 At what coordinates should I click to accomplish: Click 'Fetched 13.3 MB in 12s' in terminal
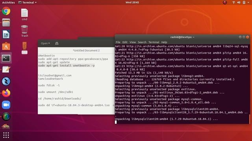pyautogui.click(x=144, y=73)
